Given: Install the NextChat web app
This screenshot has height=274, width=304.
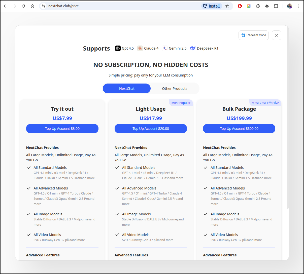Looking at the screenshot, I should pos(212,6).
